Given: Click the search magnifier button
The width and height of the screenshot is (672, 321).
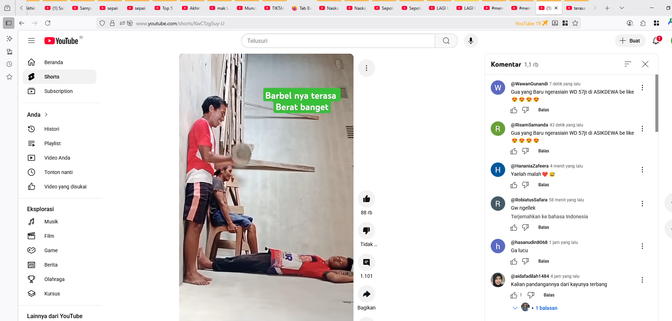Looking at the screenshot, I should pyautogui.click(x=446, y=41).
